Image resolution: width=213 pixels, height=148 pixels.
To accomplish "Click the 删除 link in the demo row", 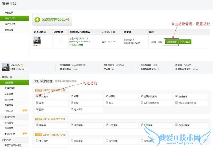I will pyautogui.click(x=160, y=42).
